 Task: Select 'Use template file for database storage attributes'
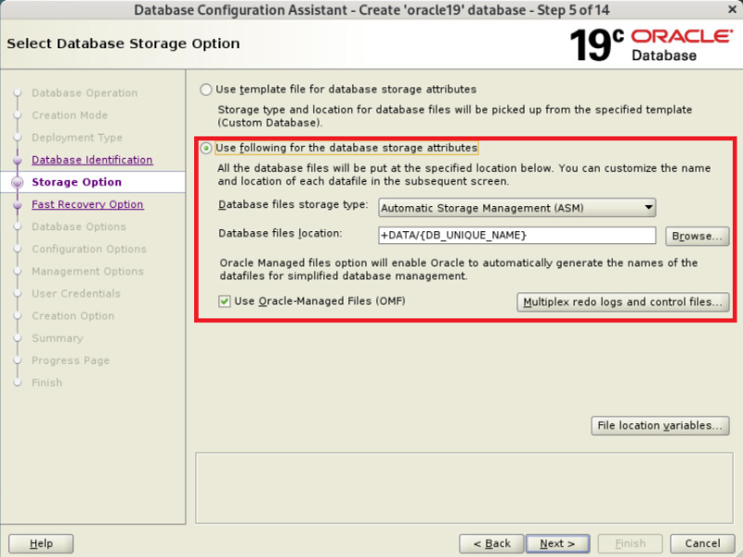tap(205, 89)
